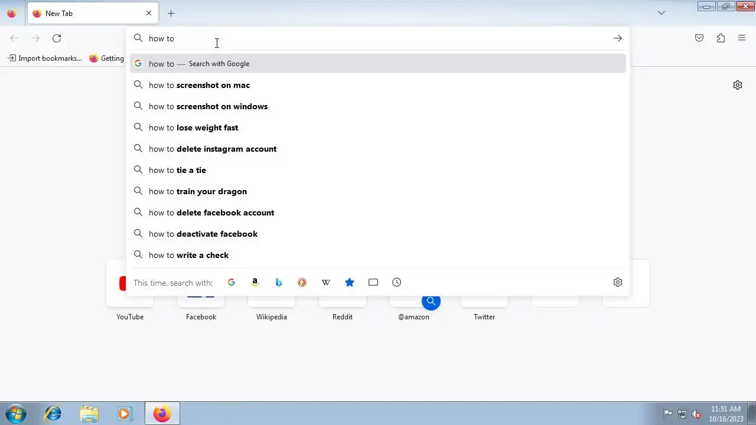Select 'how to screenshot on mac' suggestion
Screen dimensions: 756x425
point(378,85)
